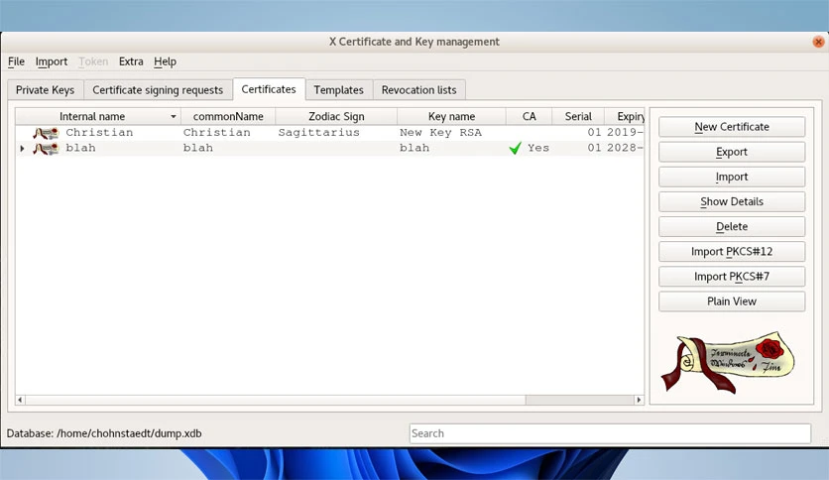Focus the Search input field
The image size is (829, 480).
tap(610, 433)
